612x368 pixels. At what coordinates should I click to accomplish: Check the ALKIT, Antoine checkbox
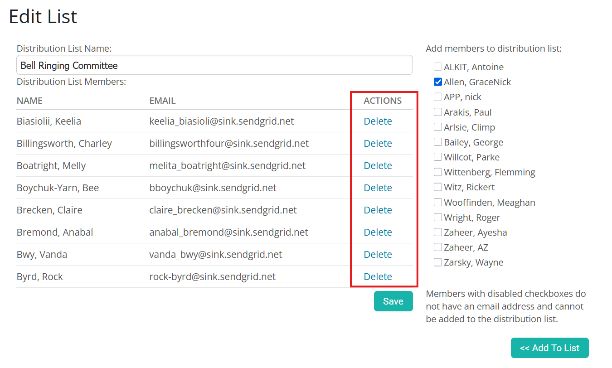tap(438, 67)
